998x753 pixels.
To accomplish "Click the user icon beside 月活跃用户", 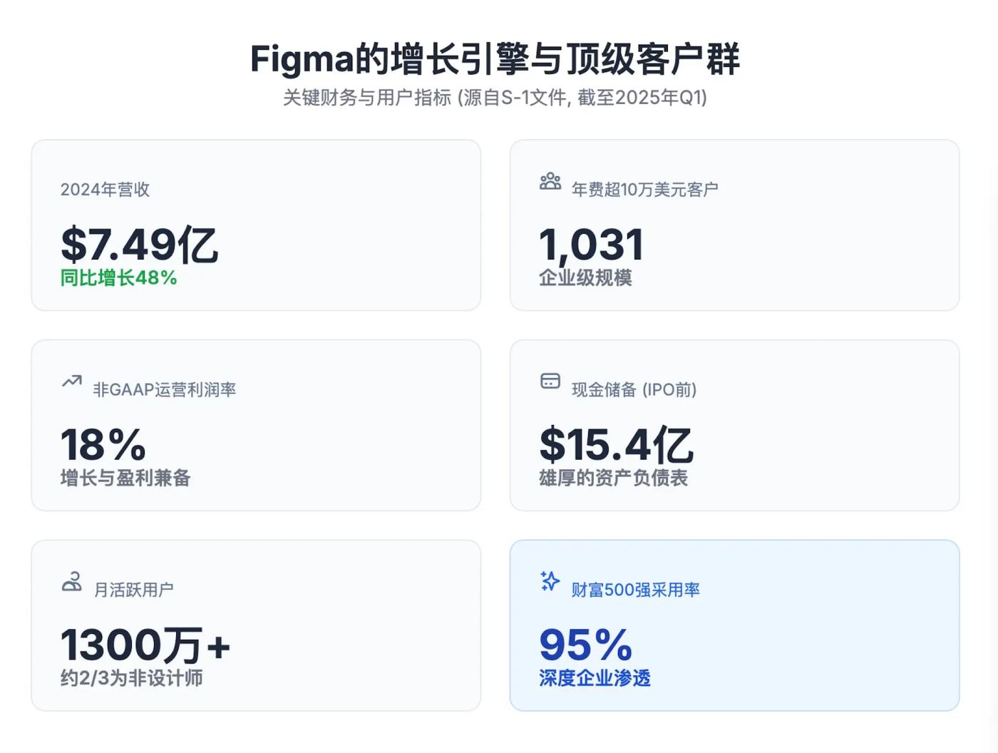I will tap(72, 582).
